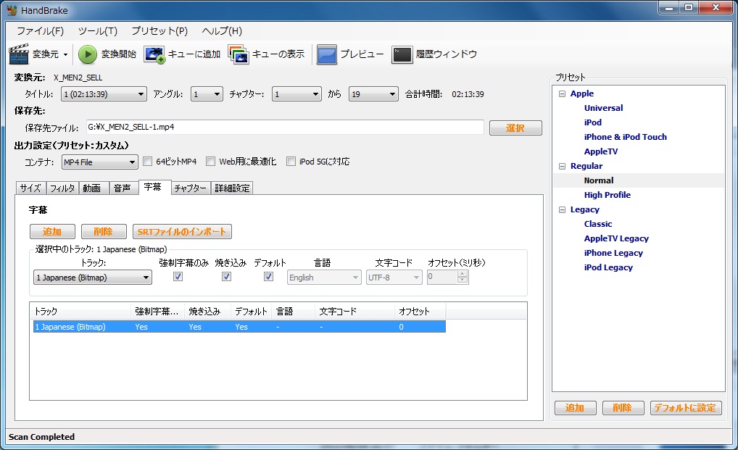The width and height of the screenshot is (738, 450).
Task: Switch to the 動画 tab
Action: coord(94,188)
